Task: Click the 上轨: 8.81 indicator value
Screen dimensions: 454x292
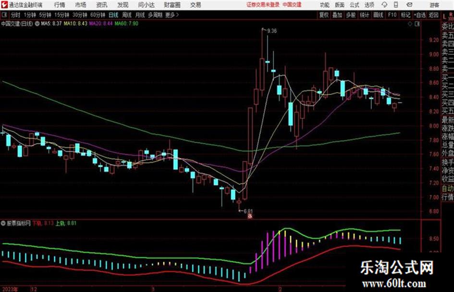Action: [x=66, y=223]
